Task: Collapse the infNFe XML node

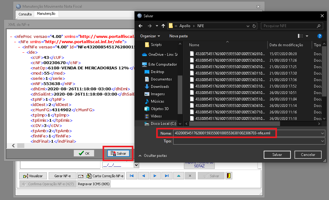Action: pyautogui.click(x=19, y=47)
